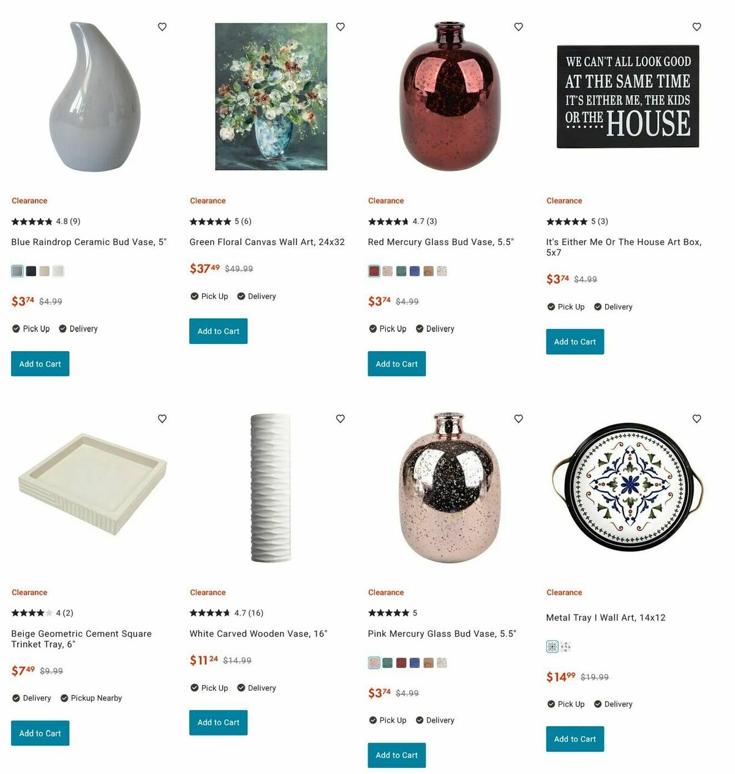This screenshot has height=774, width=735.
Task: Open the Beige Cement Trinket Tray image
Action: coord(92,484)
